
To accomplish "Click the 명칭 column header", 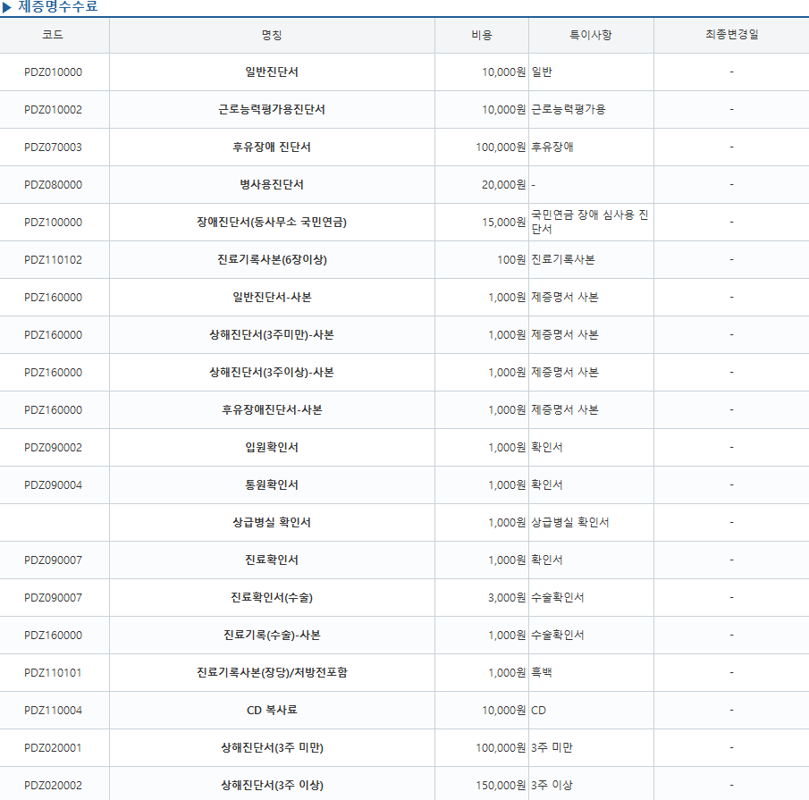I will (272, 35).
